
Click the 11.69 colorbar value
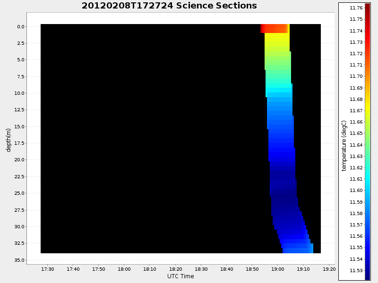point(356,88)
